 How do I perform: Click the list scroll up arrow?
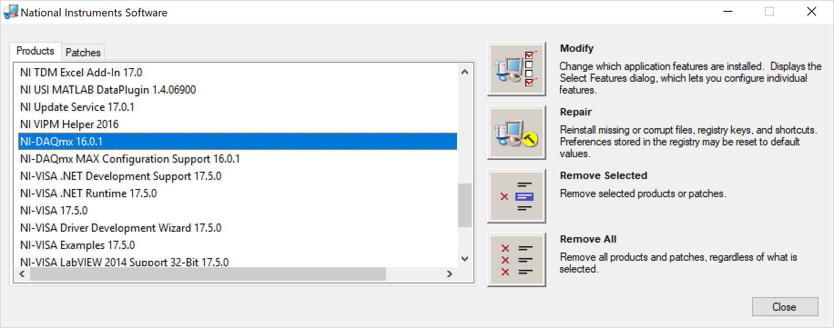click(x=465, y=72)
